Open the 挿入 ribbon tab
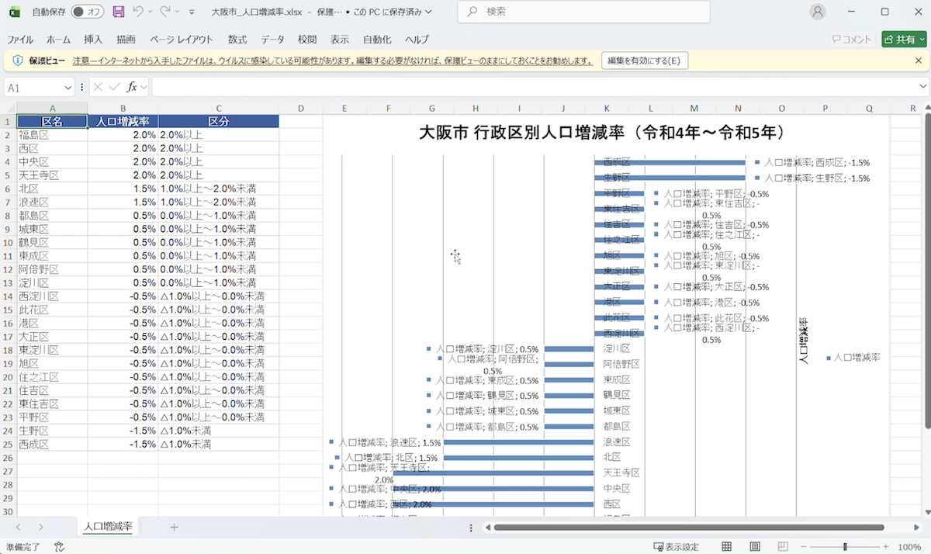The image size is (931, 554). coord(93,40)
